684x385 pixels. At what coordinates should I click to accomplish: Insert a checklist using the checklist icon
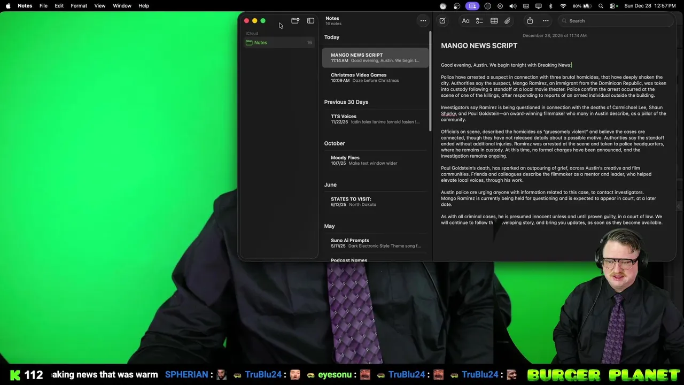[479, 21]
